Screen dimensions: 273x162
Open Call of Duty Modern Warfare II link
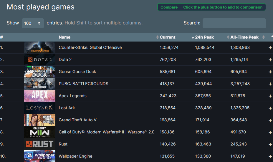coord(107,132)
